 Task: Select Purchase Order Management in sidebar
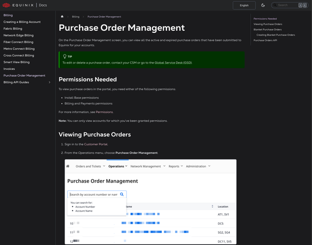[24, 75]
